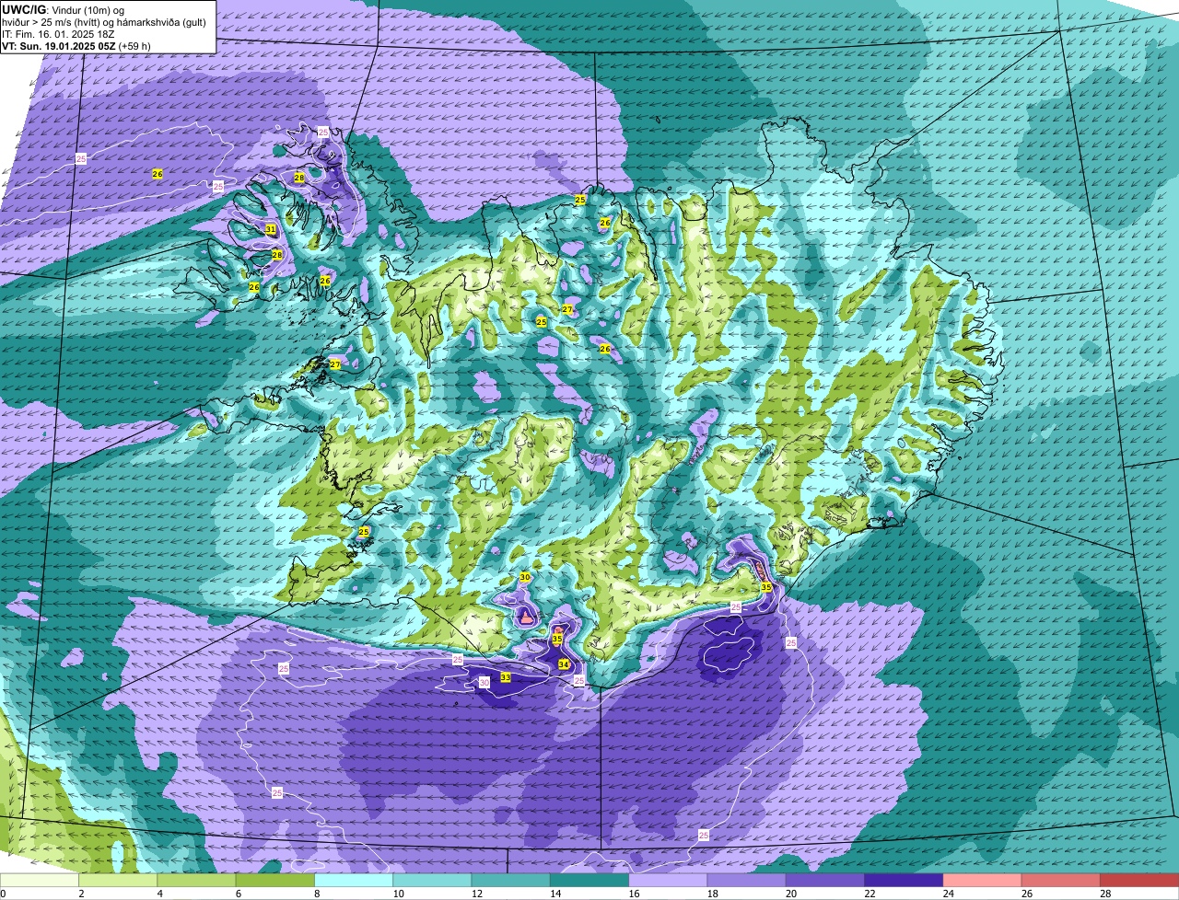The width and height of the screenshot is (1179, 900).
Task: Select the 'VT: Sun. 19.01.2025 05Z (+59 h)' line
Action: pos(76,46)
